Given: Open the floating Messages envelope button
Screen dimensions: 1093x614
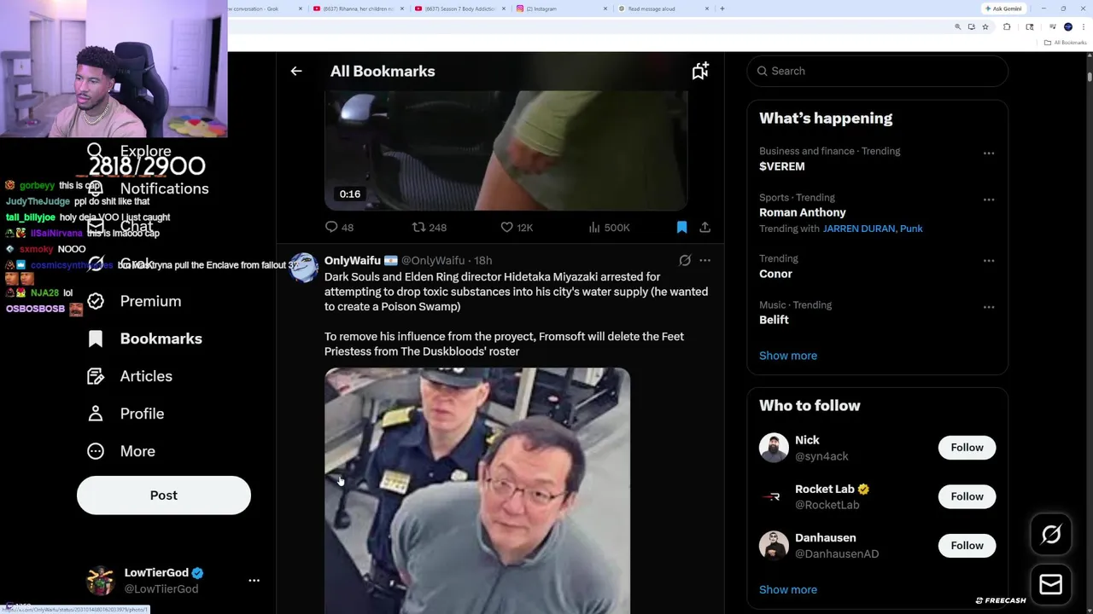Looking at the screenshot, I should tap(1051, 584).
